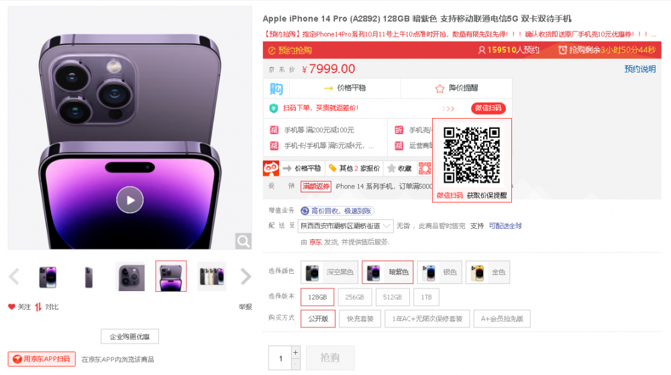
Task: Click the heart 关注 favorite icon
Action: 11,307
